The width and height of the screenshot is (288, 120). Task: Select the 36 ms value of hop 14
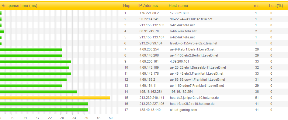(x=257, y=92)
